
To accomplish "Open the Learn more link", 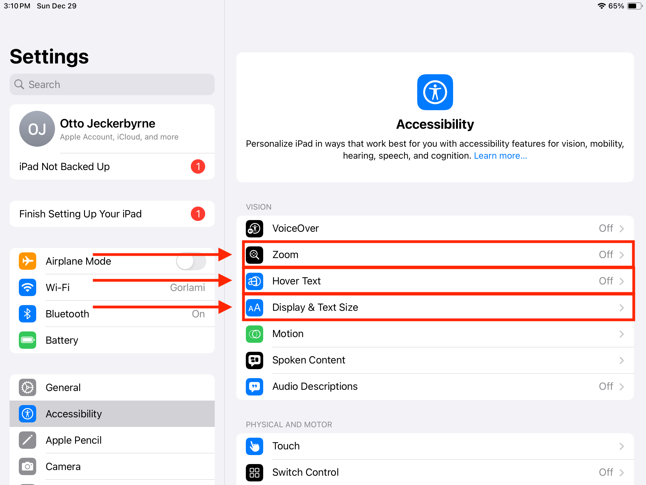I will click(x=500, y=156).
